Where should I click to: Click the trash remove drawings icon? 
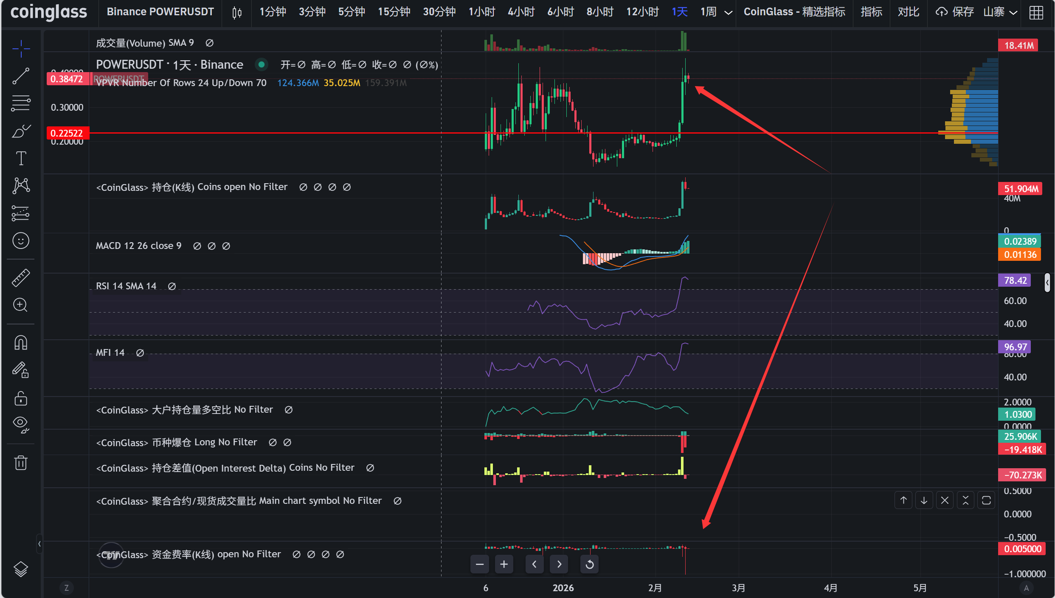[x=20, y=462]
